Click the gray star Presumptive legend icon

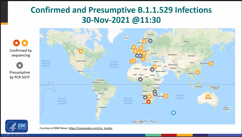(20, 65)
